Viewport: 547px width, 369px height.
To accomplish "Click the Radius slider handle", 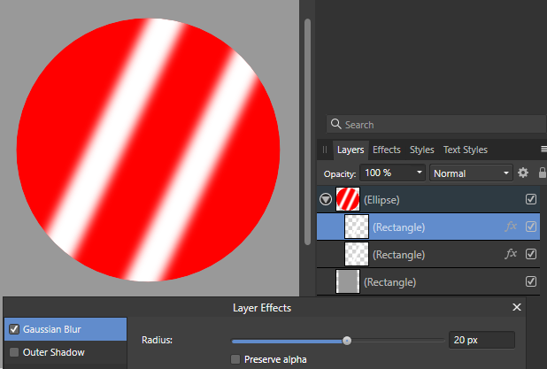I will click(347, 341).
